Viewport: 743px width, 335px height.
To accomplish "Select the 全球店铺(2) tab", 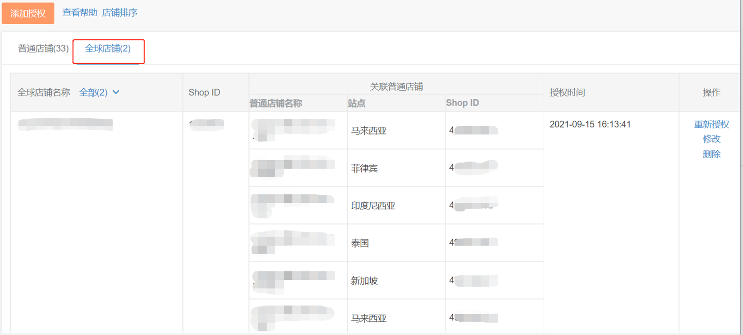I will (x=108, y=48).
